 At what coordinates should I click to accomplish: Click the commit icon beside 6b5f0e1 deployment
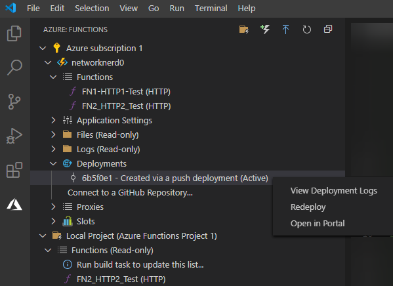coord(73,178)
